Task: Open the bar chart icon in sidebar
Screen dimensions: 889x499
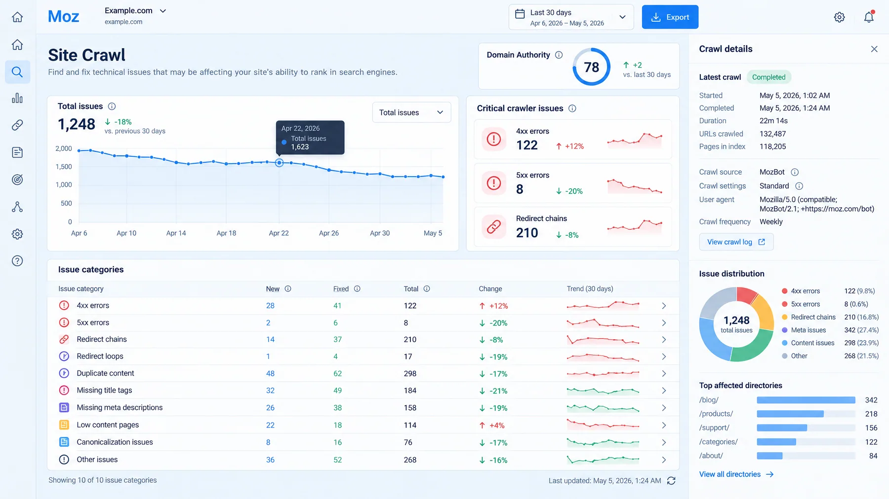Action: pos(17,98)
